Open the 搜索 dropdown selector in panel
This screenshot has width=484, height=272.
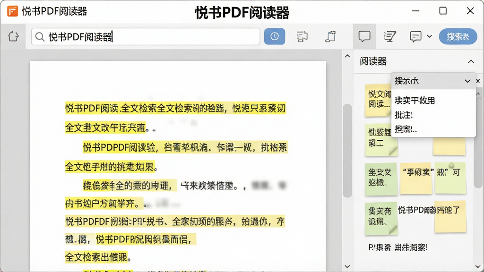tap(433, 81)
